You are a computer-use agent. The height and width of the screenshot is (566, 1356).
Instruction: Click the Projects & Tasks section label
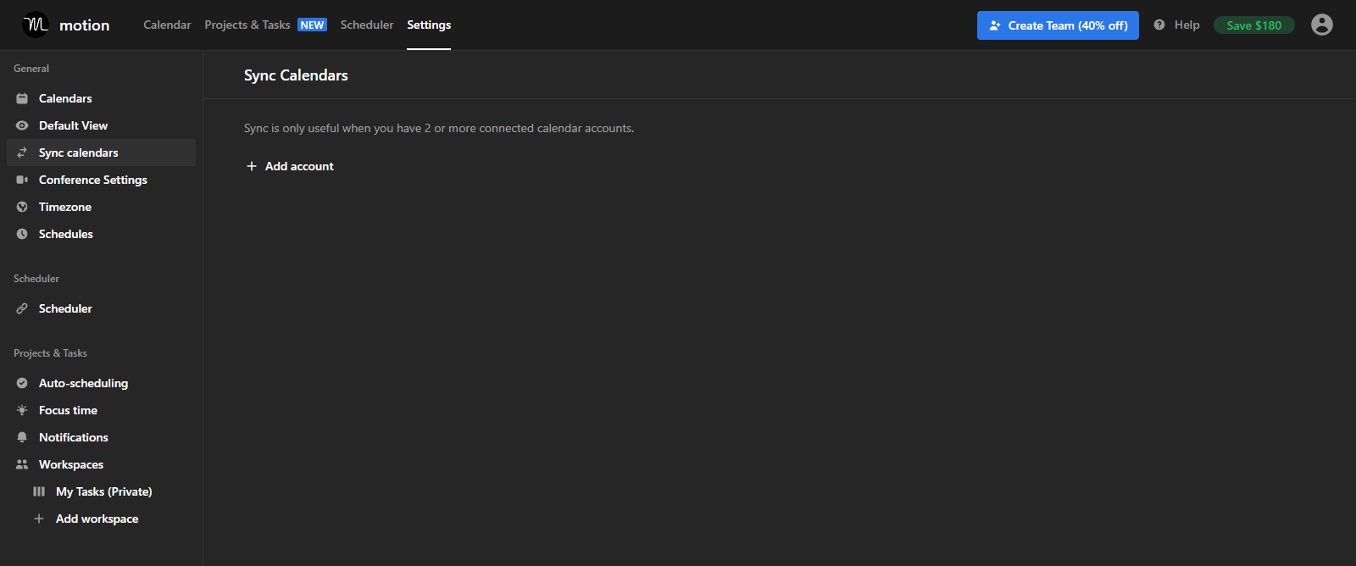click(x=50, y=353)
